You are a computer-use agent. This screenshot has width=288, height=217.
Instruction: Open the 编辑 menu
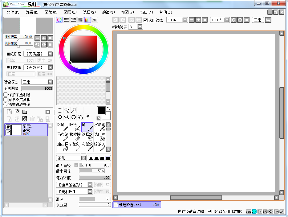32,12
